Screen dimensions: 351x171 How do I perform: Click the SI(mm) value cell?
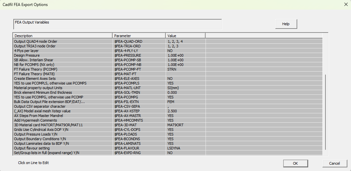[x=186, y=88]
